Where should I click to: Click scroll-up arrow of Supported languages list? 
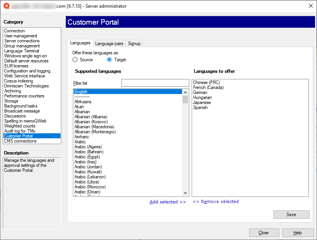pyautogui.click(x=185, y=92)
